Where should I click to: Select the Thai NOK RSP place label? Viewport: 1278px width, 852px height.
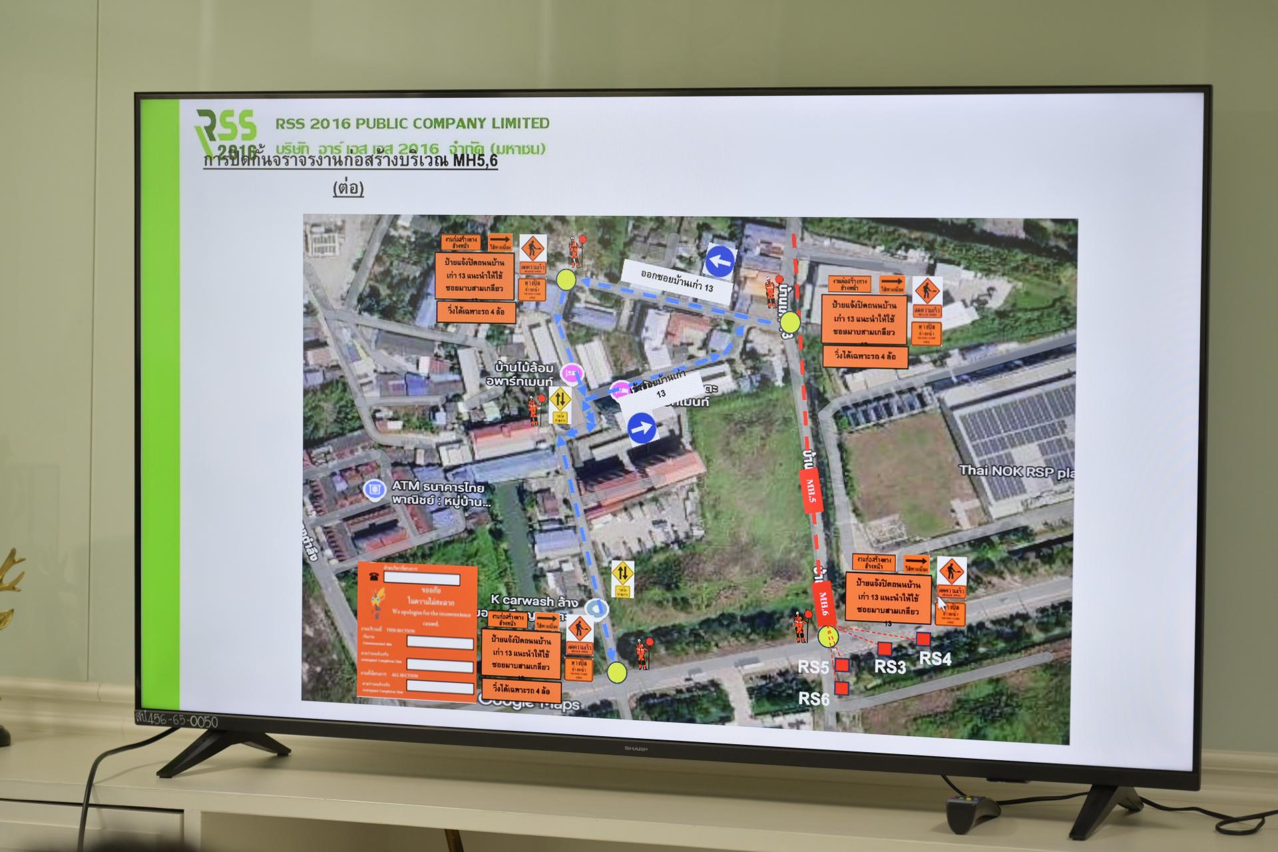tap(1015, 471)
